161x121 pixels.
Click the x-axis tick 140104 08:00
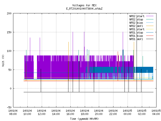click(13, 112)
